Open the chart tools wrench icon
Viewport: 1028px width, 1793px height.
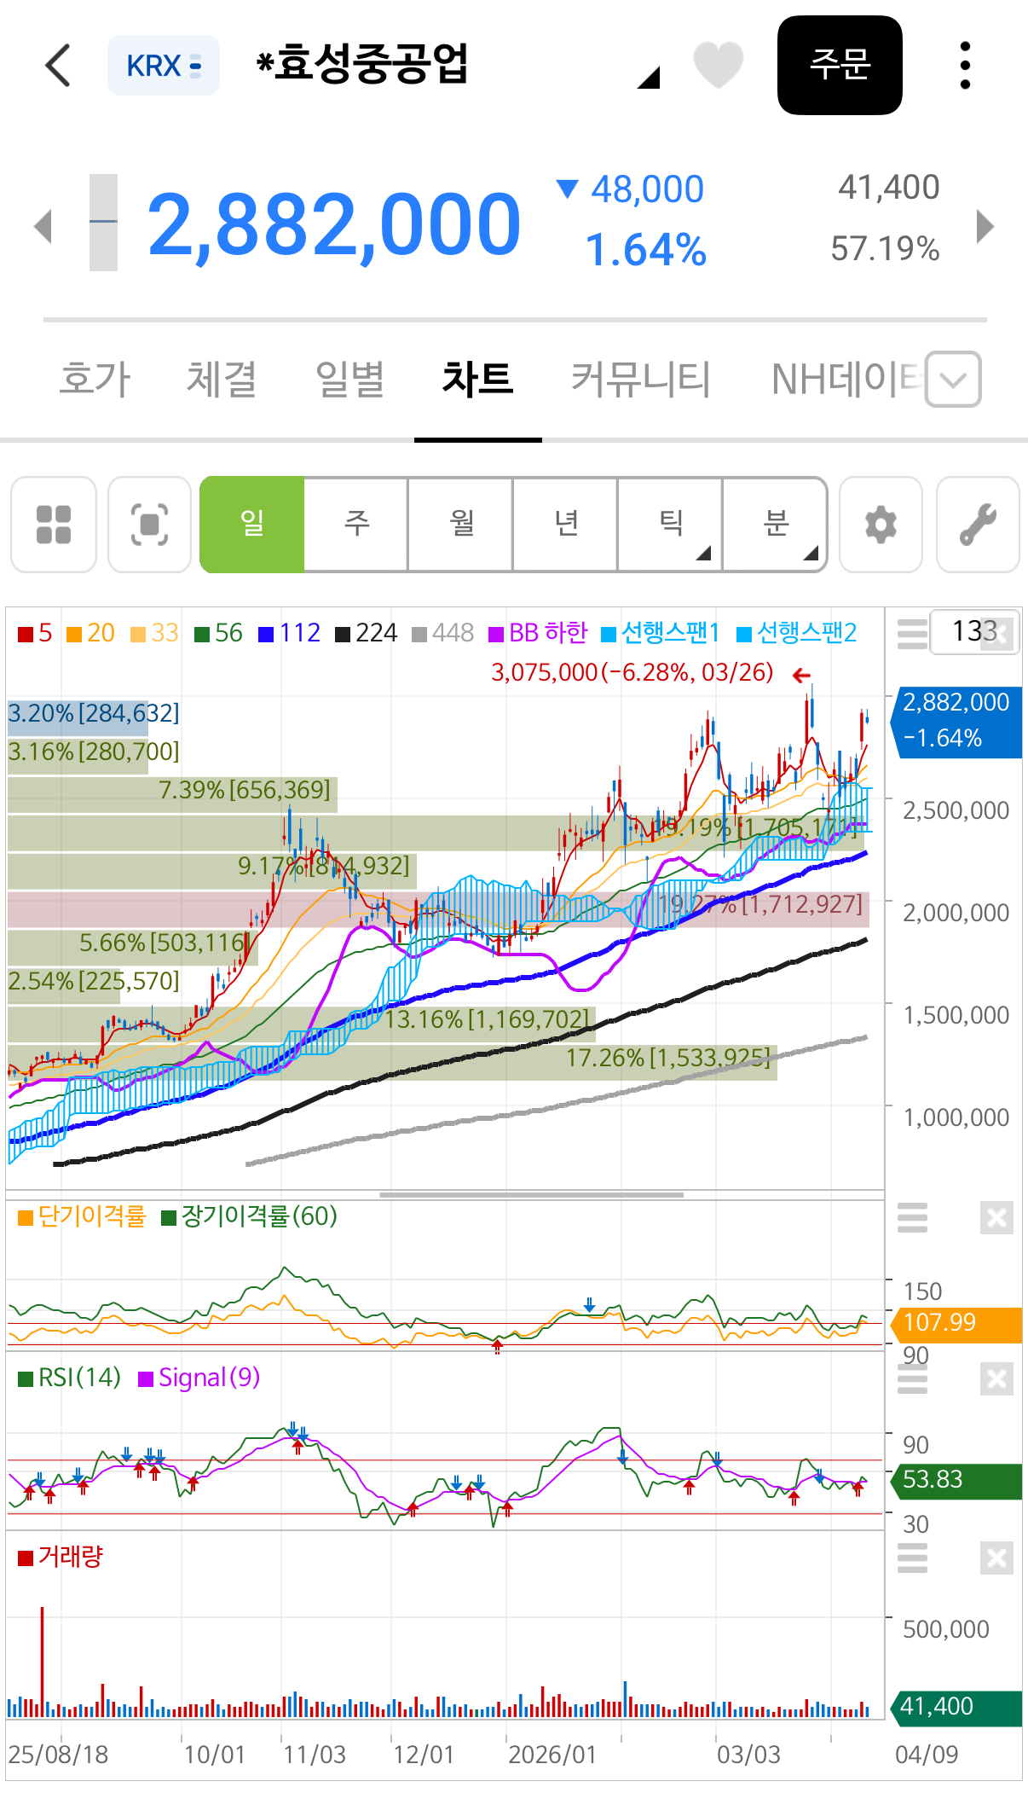click(x=978, y=525)
